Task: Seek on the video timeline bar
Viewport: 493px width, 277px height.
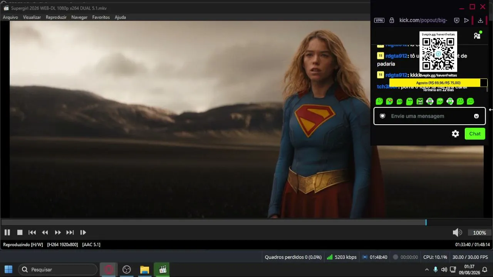Action: click(246, 222)
